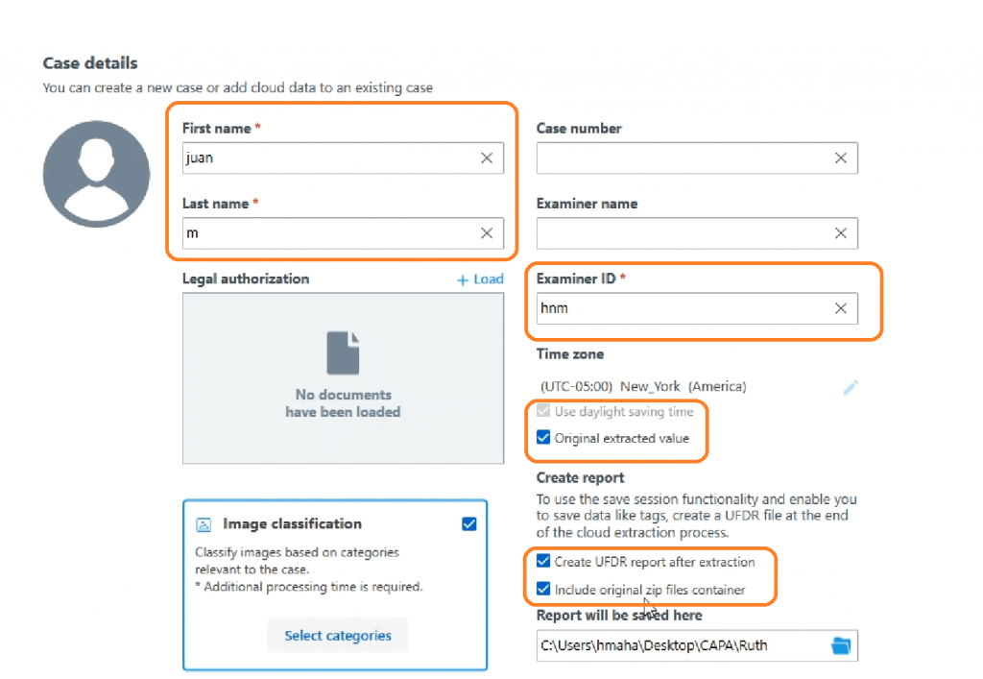Toggle Original extracted value checkbox

point(544,439)
